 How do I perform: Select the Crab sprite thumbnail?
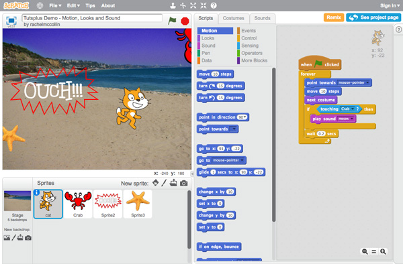(78, 204)
